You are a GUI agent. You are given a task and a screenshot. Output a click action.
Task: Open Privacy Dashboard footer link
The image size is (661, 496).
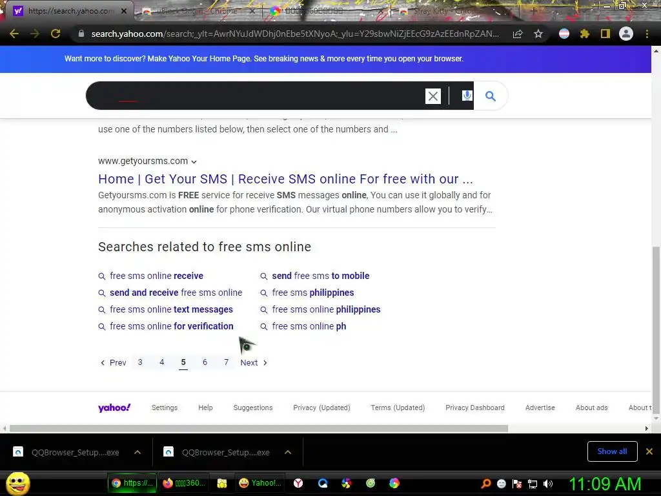coord(474,408)
